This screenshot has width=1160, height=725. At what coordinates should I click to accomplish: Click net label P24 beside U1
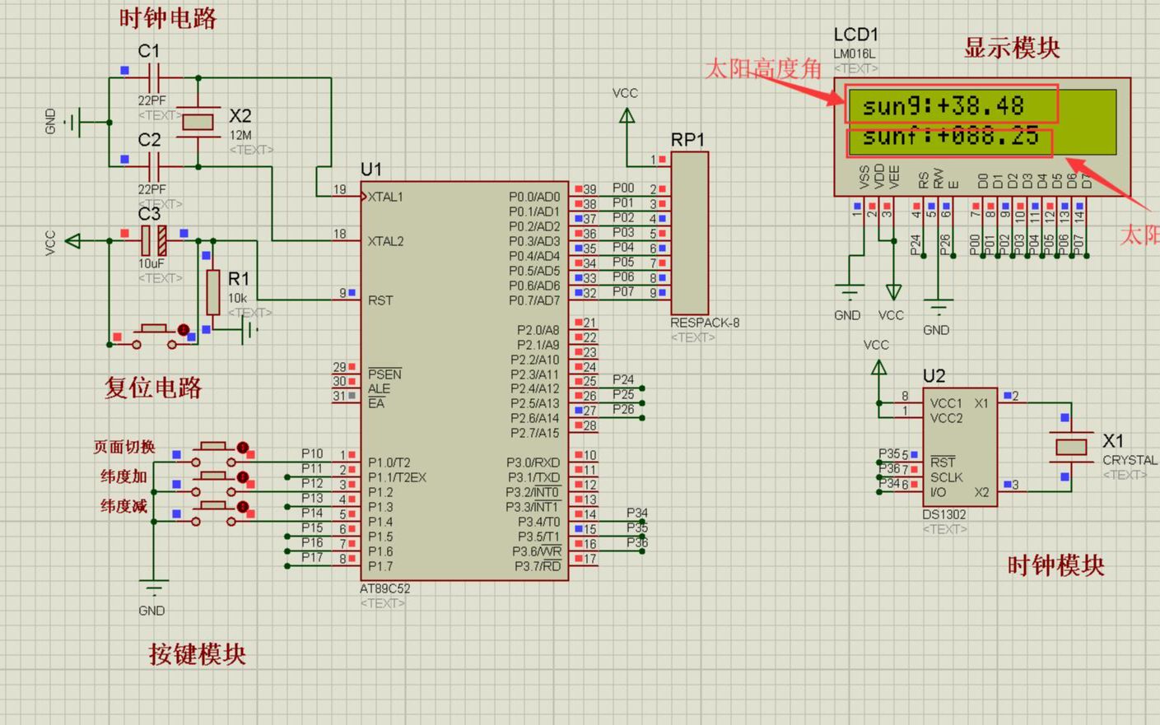(x=623, y=379)
